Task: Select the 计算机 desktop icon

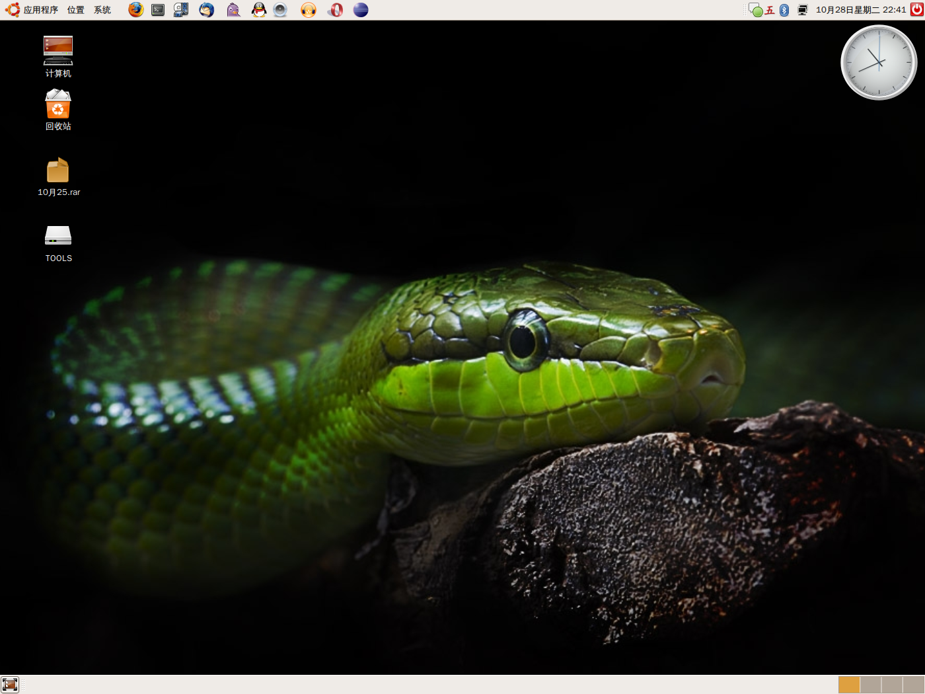Action: pos(58,57)
